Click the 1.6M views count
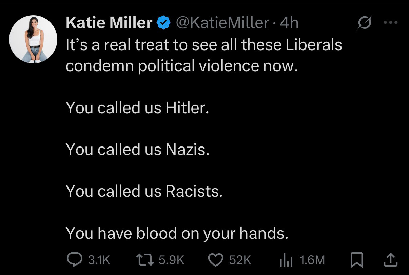Viewport: 409px width, 275px height. pyautogui.click(x=312, y=260)
